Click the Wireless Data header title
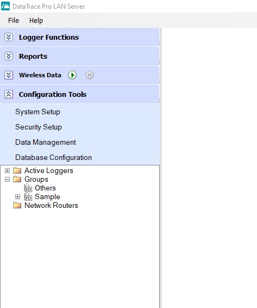 pos(40,75)
